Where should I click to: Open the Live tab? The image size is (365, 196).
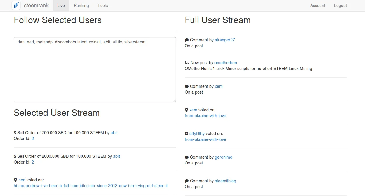[x=61, y=6]
